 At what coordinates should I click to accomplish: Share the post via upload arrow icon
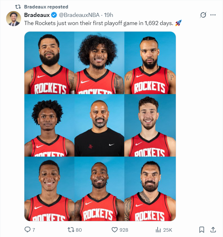[x=213, y=229]
